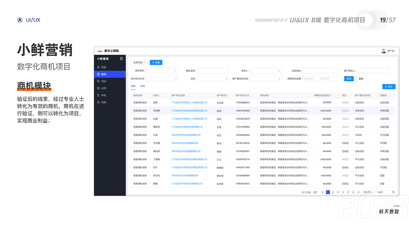Click the 预期项目金额(万) column header
The height and width of the screenshot is (230, 409).
click(322, 95)
